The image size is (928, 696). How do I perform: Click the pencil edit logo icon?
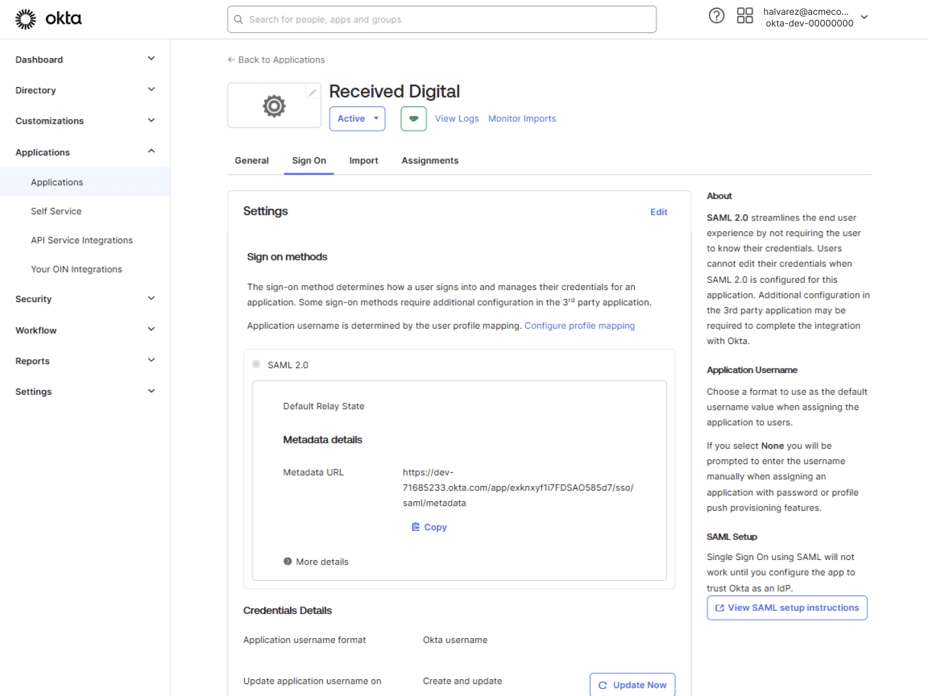click(313, 92)
